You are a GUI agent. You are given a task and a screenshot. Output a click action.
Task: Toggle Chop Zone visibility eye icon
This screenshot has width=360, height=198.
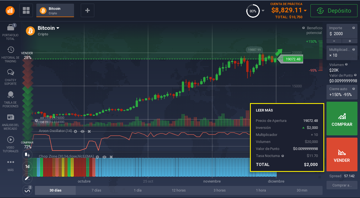(104, 157)
